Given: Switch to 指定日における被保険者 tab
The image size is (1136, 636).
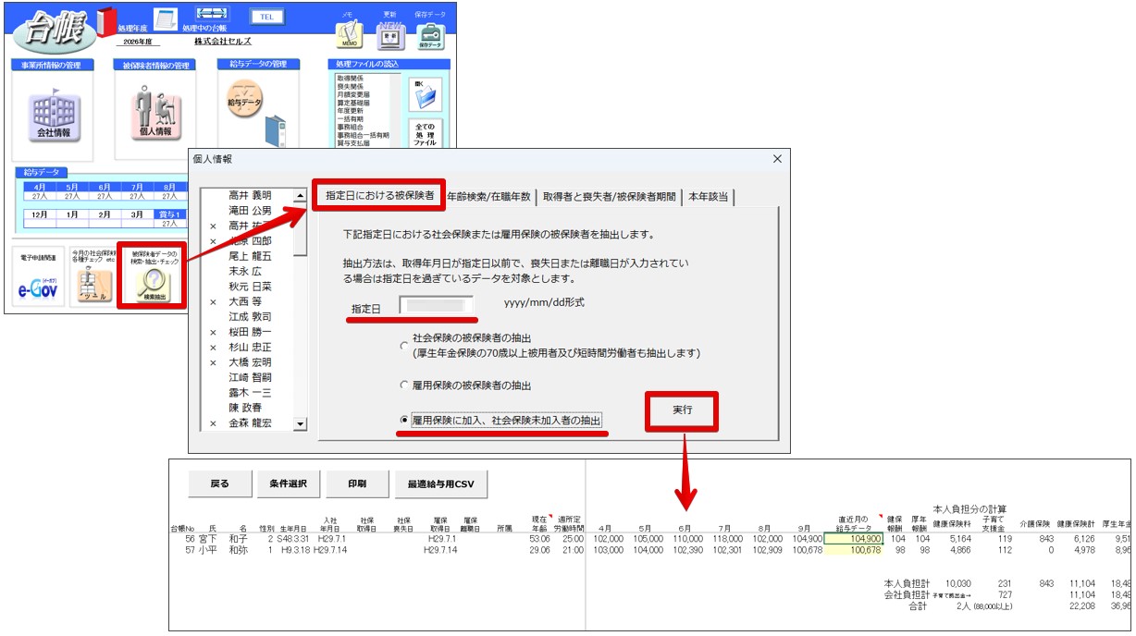Looking at the screenshot, I should tap(379, 196).
